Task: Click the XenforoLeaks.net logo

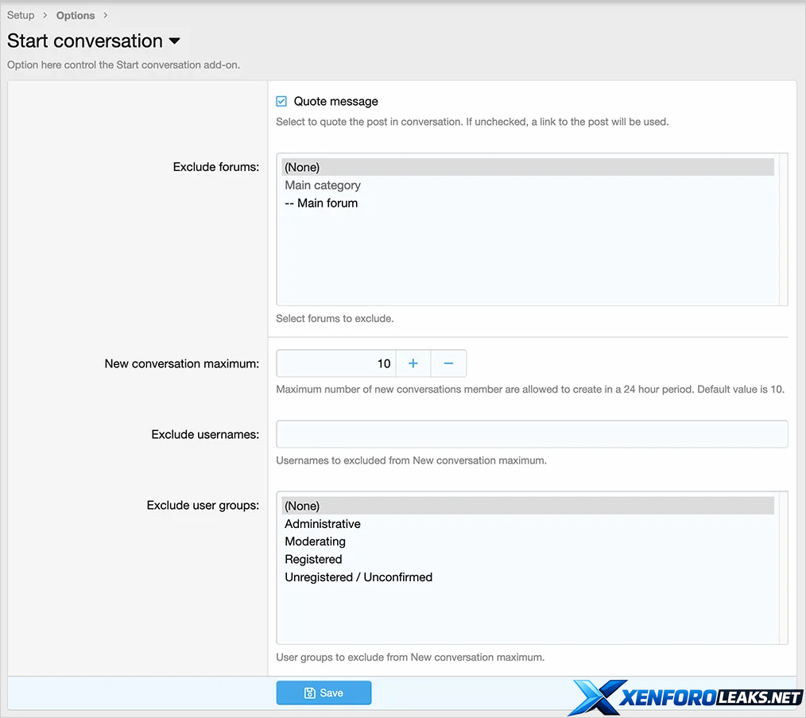Action: click(x=687, y=698)
